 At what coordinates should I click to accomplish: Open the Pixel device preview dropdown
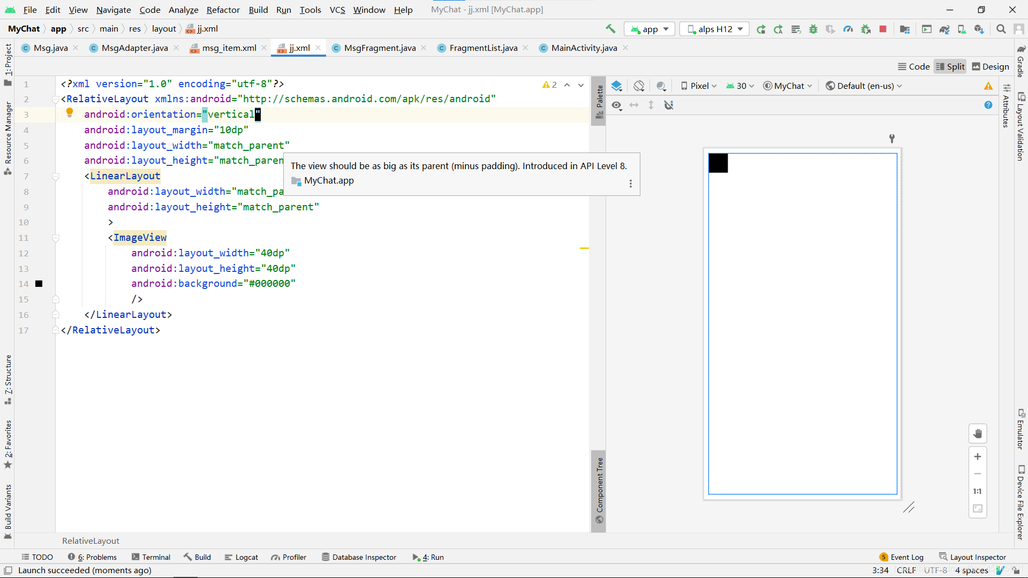click(699, 86)
